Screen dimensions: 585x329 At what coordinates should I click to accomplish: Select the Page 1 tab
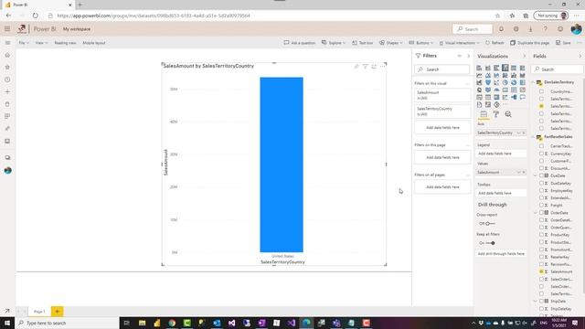coord(39,312)
